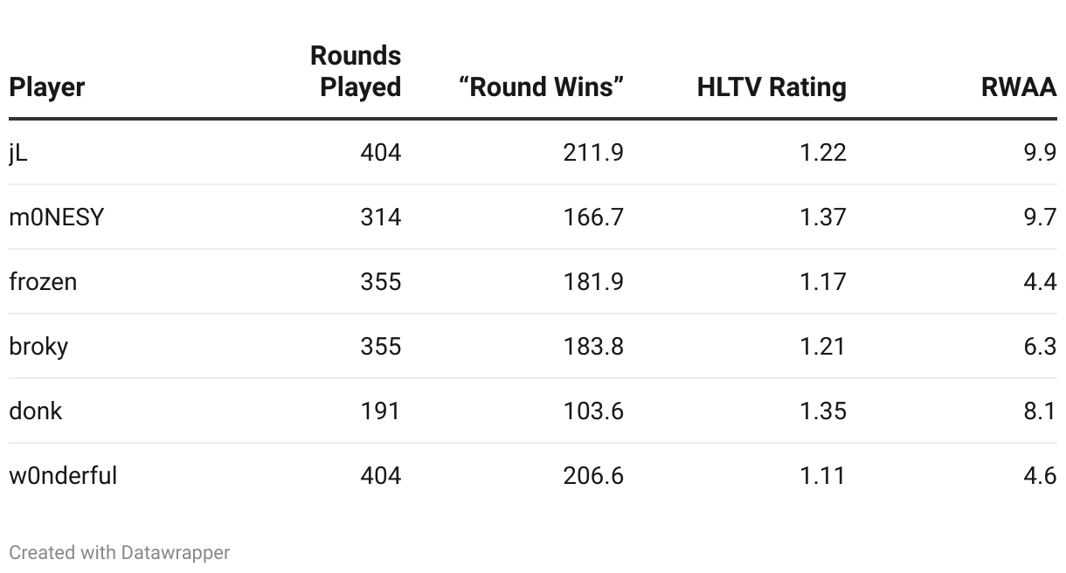The image size is (1066, 573).
Task: Click the Player column header
Action: [x=47, y=87]
